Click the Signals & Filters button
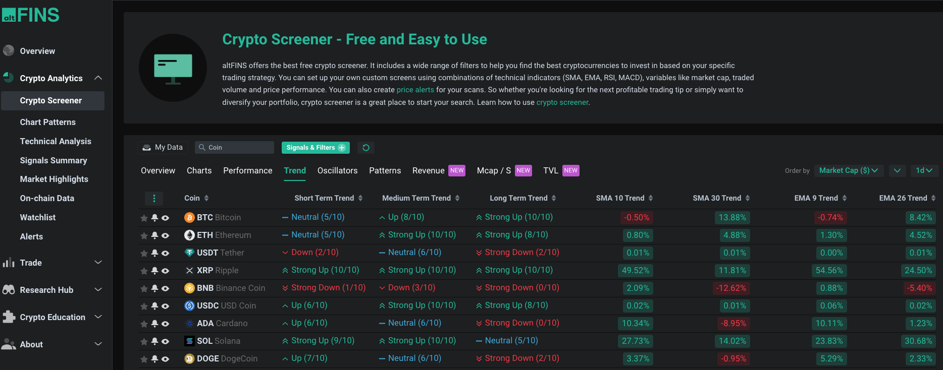Screen dimensions: 943x370 (x=316, y=148)
